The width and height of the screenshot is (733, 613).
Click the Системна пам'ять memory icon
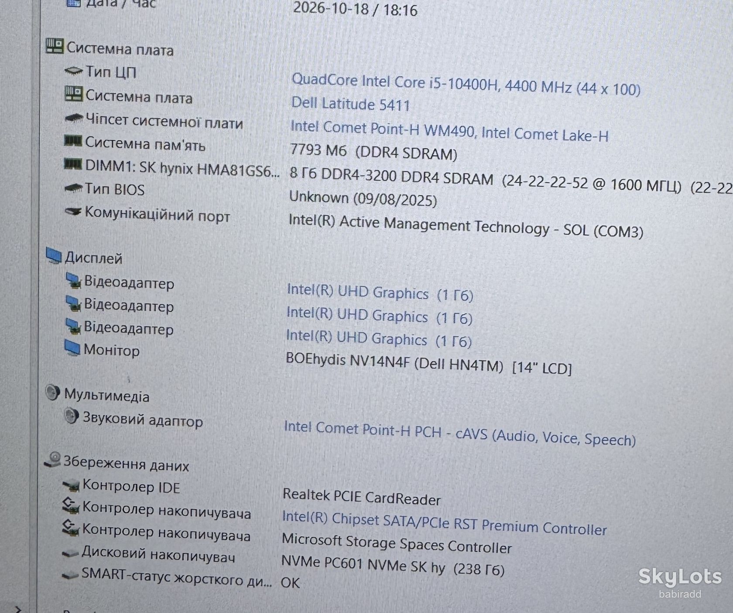(73, 141)
